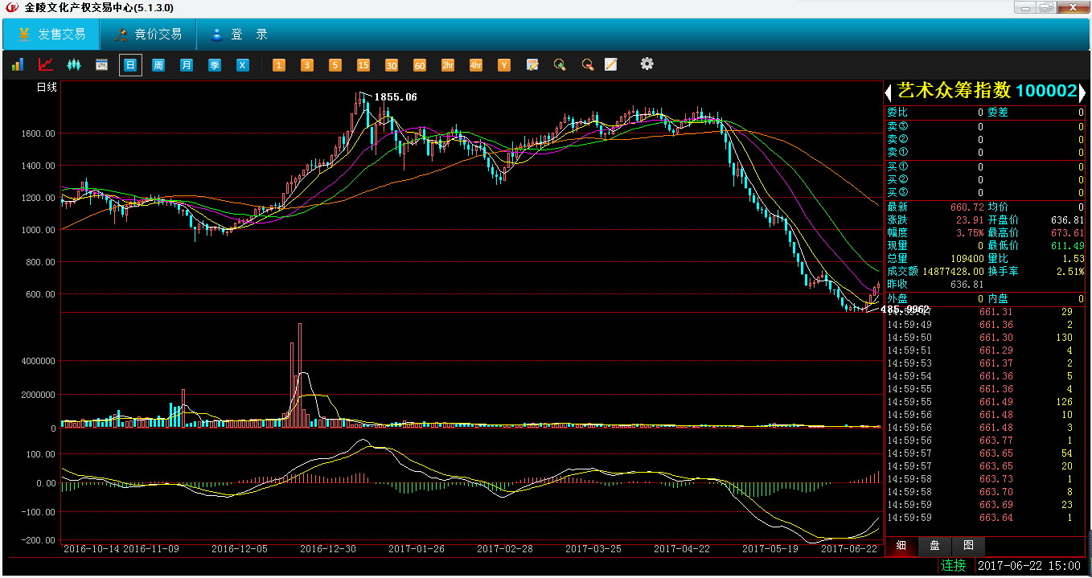Image resolution: width=1092 pixels, height=578 pixels.
Task: Switch to the red line trend chart
Action: coord(46,64)
